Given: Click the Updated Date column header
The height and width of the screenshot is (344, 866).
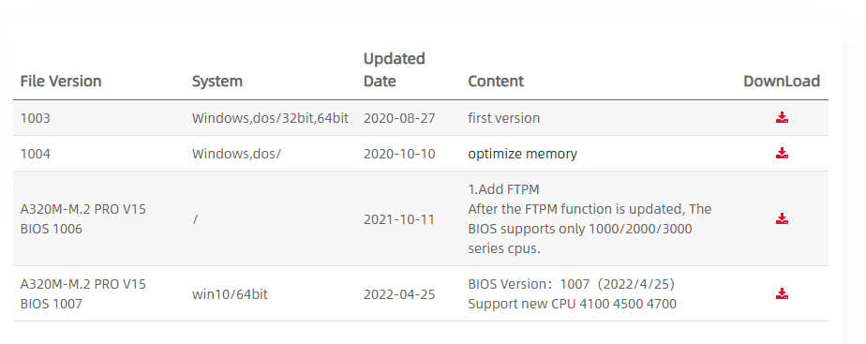Looking at the screenshot, I should point(394,70).
